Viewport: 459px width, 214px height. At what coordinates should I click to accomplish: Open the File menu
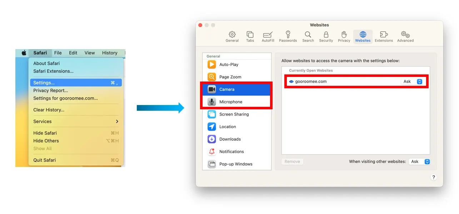pyautogui.click(x=58, y=53)
